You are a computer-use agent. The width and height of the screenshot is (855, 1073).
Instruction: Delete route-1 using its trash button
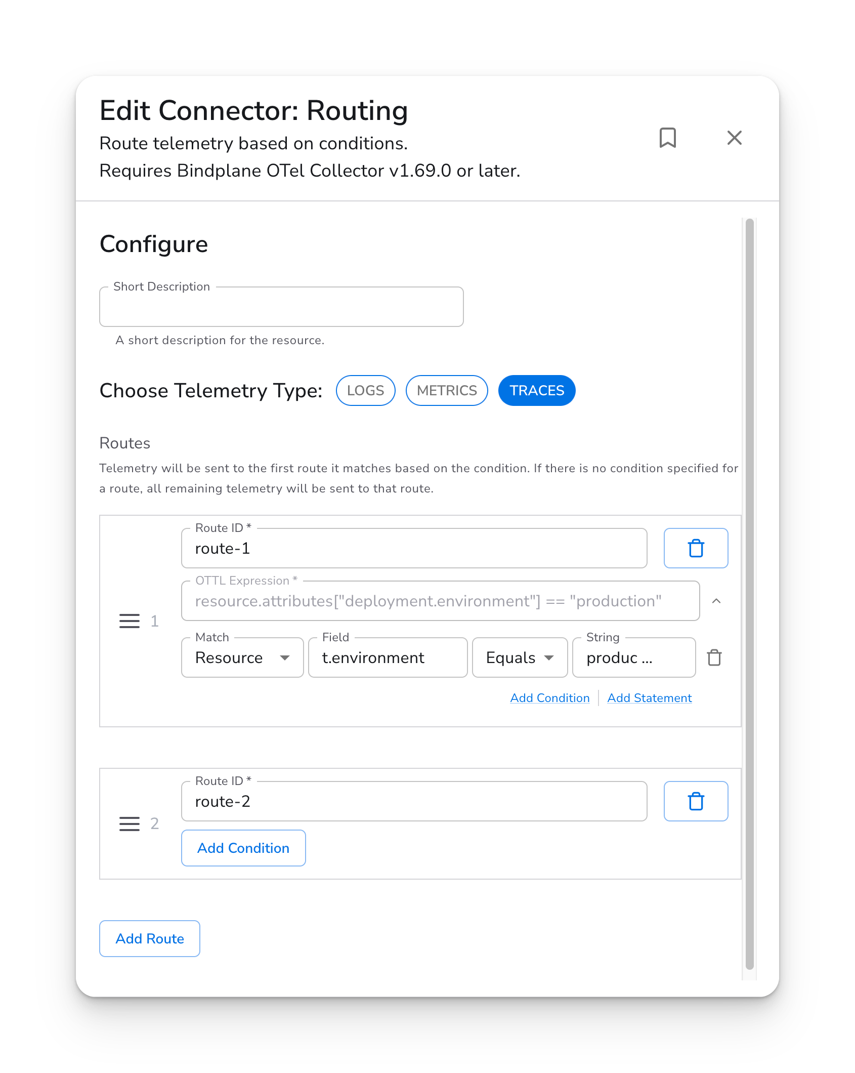[696, 548]
